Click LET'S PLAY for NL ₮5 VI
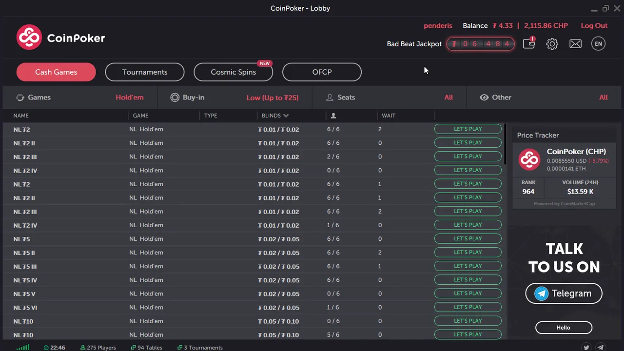 pyautogui.click(x=468, y=307)
